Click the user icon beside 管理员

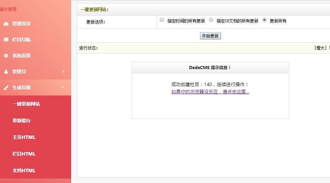pos(6,72)
